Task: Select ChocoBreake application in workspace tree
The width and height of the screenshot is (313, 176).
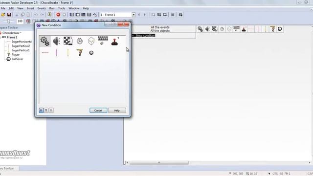Action: tap(12, 33)
